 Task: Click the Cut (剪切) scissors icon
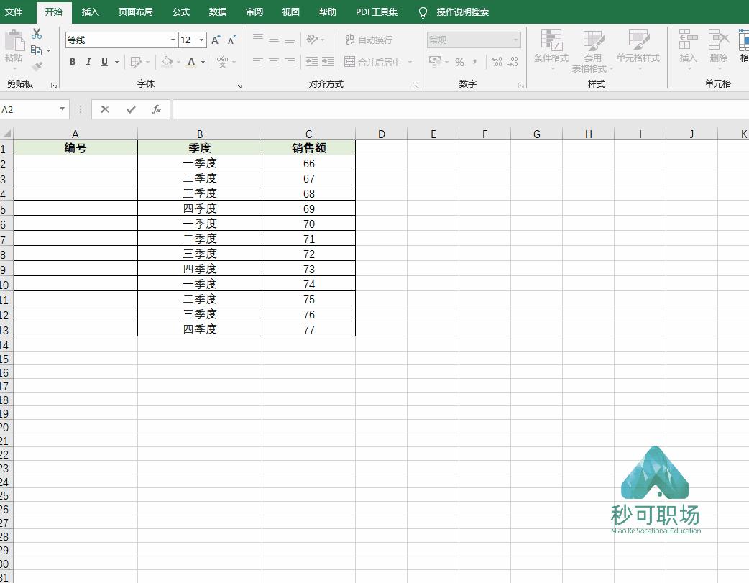pyautogui.click(x=37, y=33)
